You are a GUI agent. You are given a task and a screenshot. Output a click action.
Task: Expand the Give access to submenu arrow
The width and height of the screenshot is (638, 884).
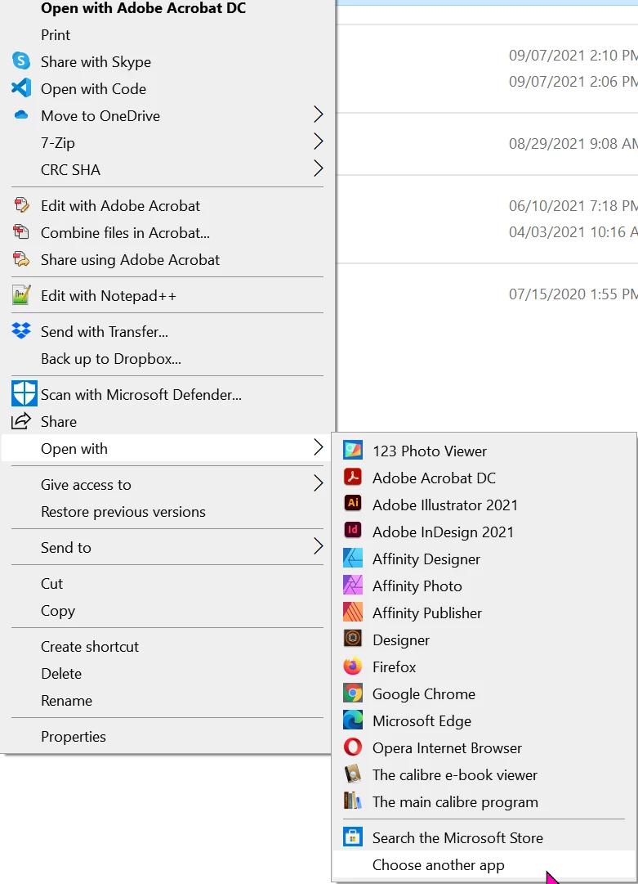318,484
